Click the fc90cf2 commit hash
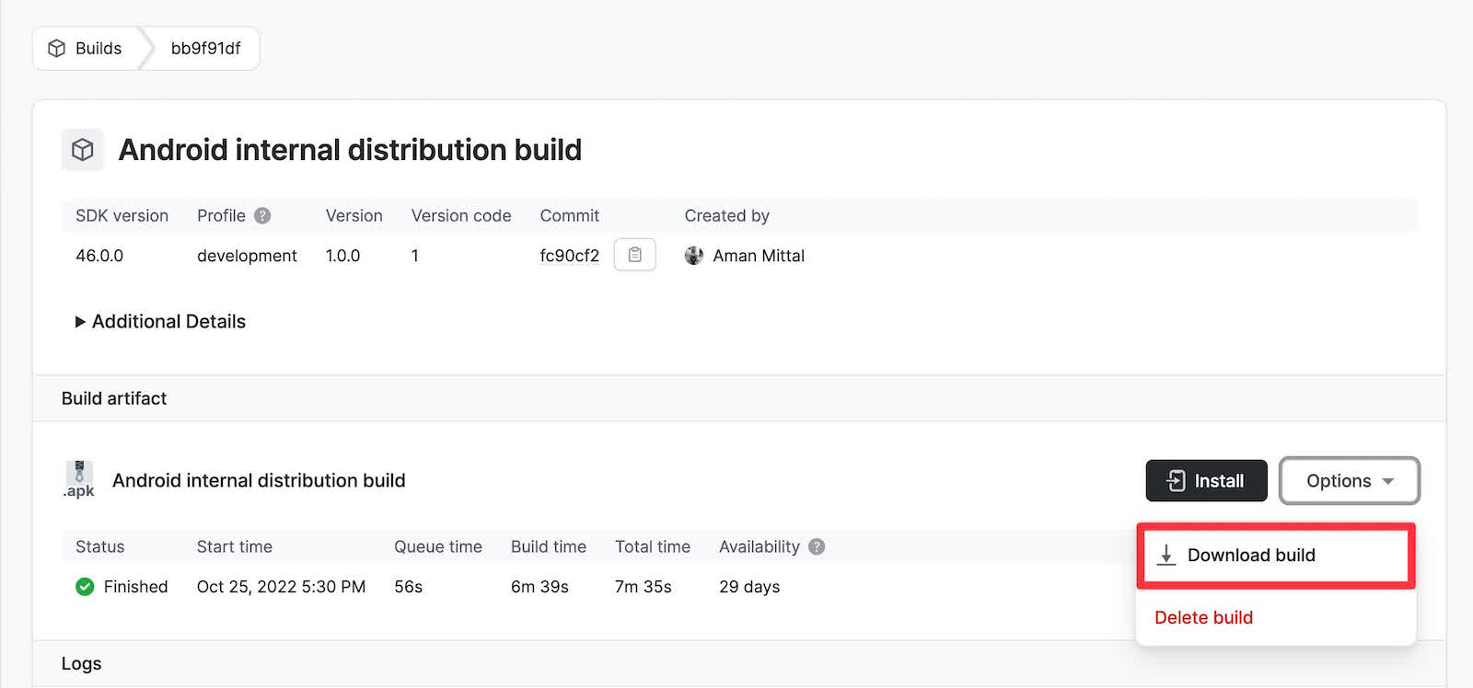The image size is (1473, 688). pos(569,256)
